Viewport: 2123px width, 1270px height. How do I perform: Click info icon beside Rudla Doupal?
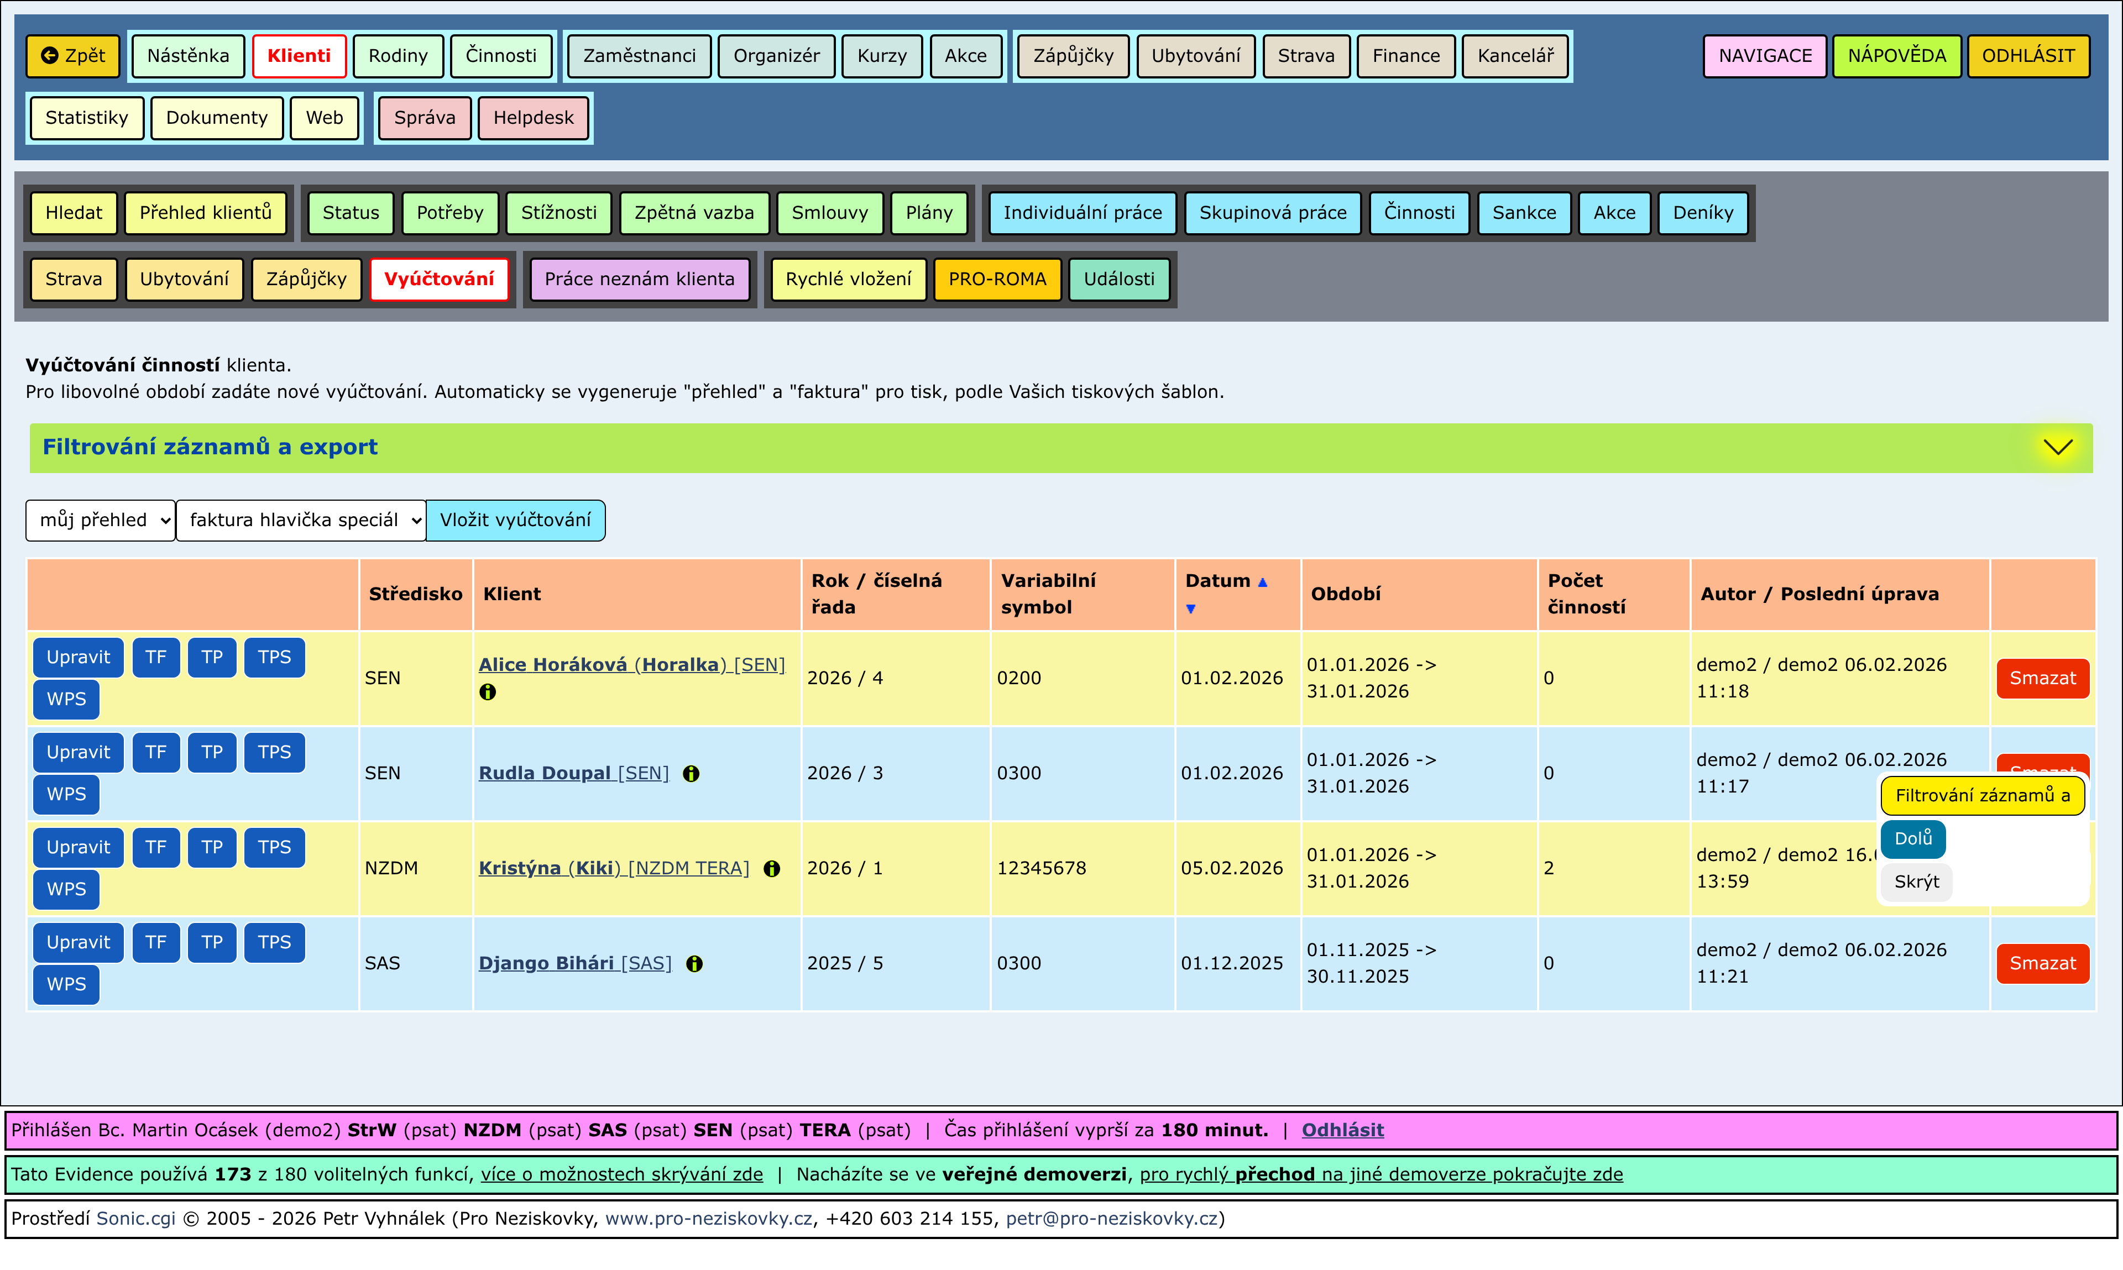coord(691,774)
